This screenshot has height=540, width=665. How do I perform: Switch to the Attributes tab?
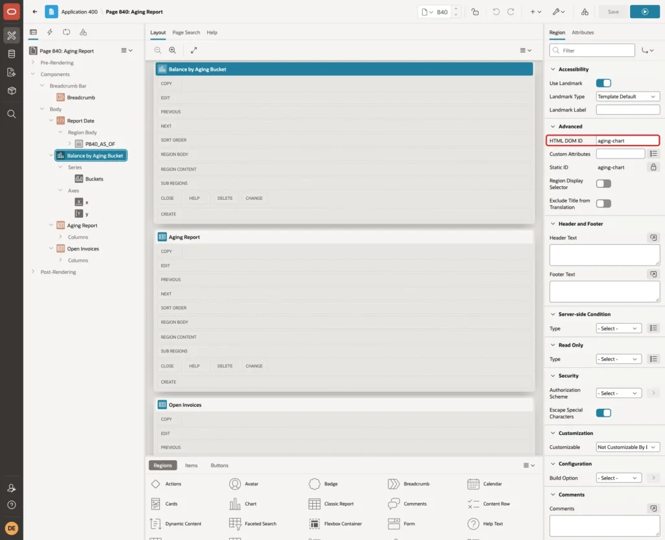(x=583, y=32)
